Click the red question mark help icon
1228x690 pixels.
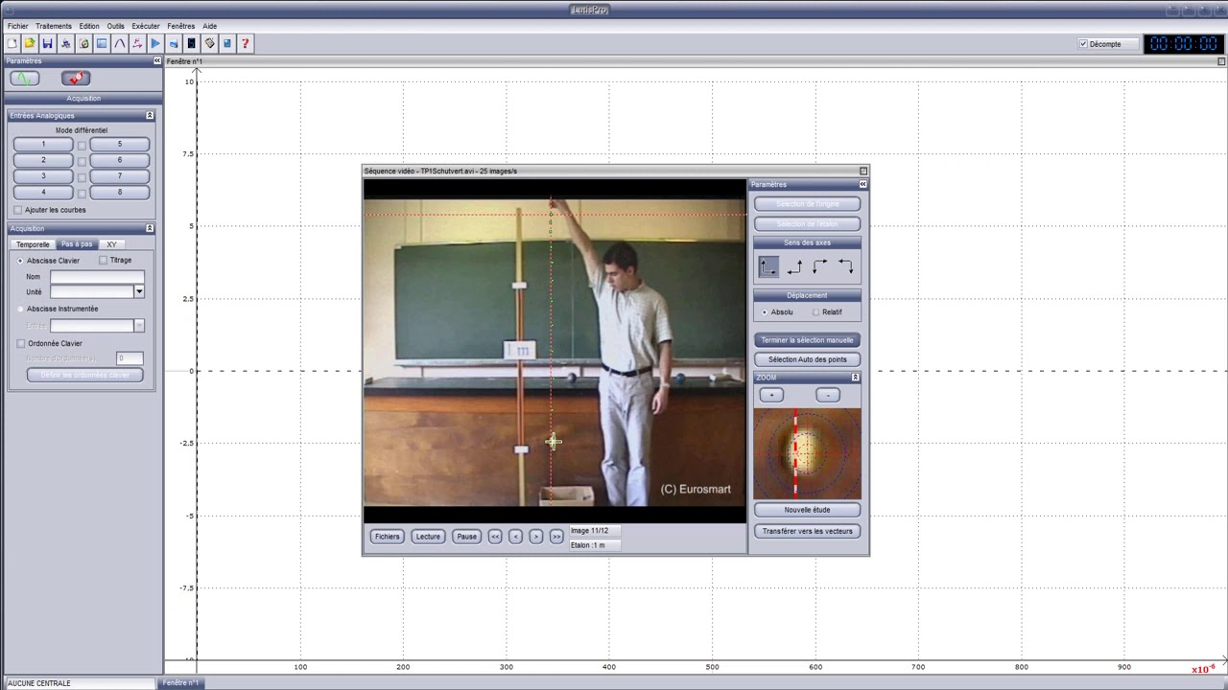[246, 43]
